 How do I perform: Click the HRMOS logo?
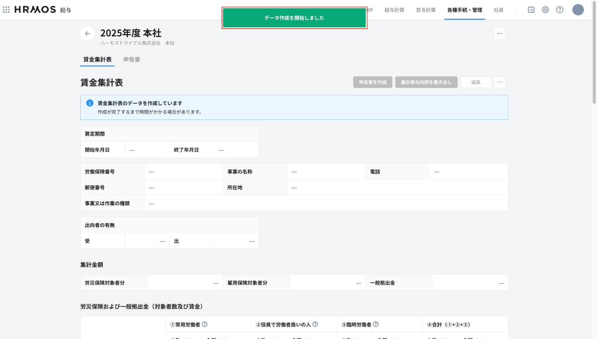pyautogui.click(x=35, y=10)
